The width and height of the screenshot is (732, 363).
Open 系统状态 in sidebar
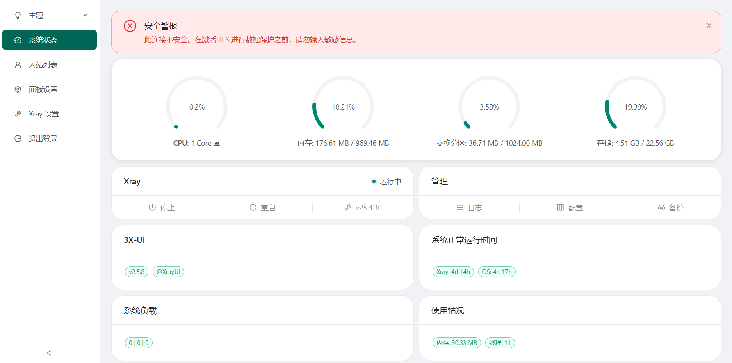tap(49, 40)
